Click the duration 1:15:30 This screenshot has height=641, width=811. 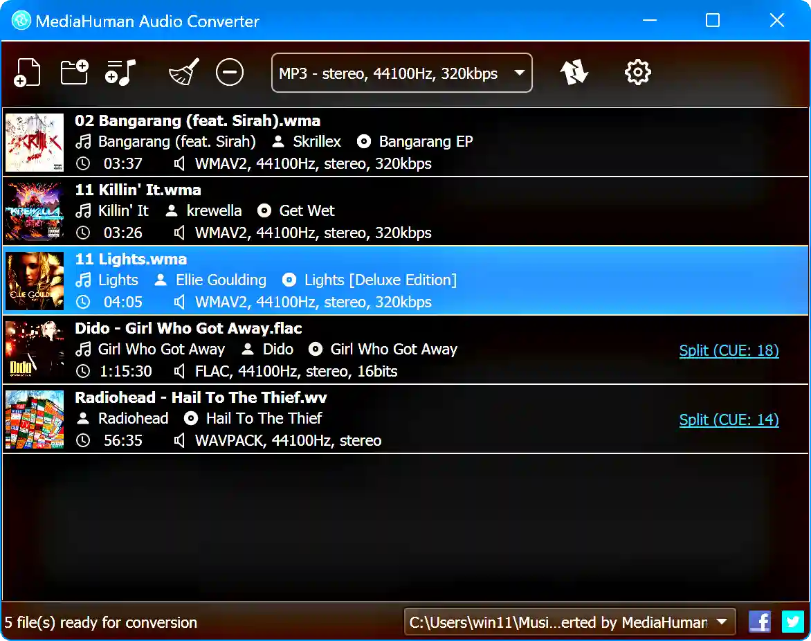pos(126,372)
